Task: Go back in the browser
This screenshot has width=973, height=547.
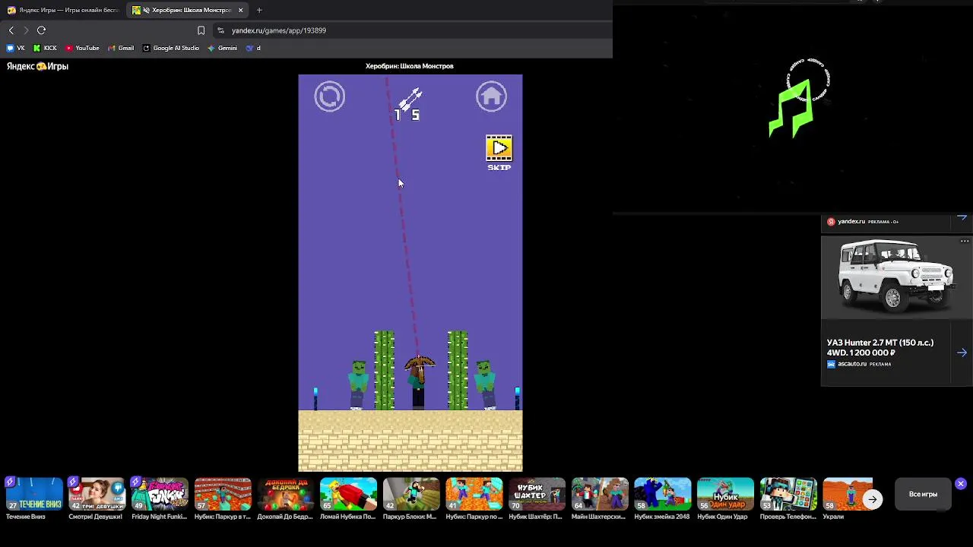Action: [11, 30]
